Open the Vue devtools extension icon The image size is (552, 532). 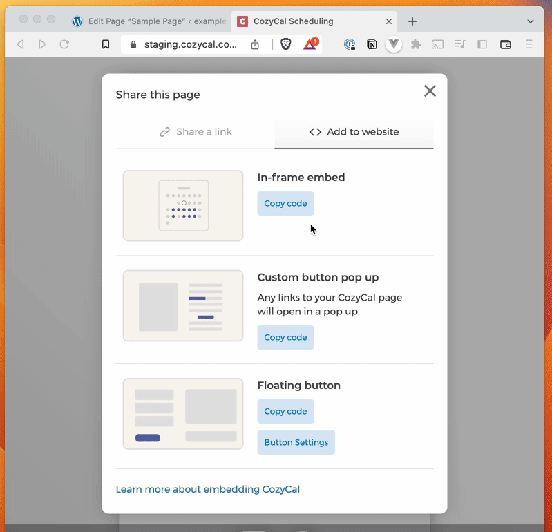click(x=394, y=44)
